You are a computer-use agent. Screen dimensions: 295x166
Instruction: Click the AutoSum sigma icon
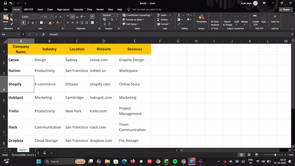[x=179, y=15]
